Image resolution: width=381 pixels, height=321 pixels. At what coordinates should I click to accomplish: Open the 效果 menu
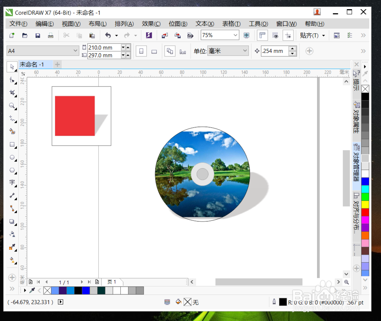click(151, 24)
